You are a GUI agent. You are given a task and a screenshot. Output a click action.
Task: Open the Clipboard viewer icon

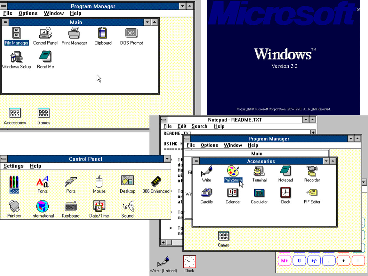point(103,36)
